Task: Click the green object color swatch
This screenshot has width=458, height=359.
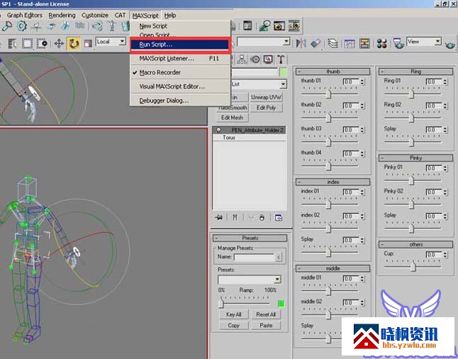Action: tap(283, 72)
